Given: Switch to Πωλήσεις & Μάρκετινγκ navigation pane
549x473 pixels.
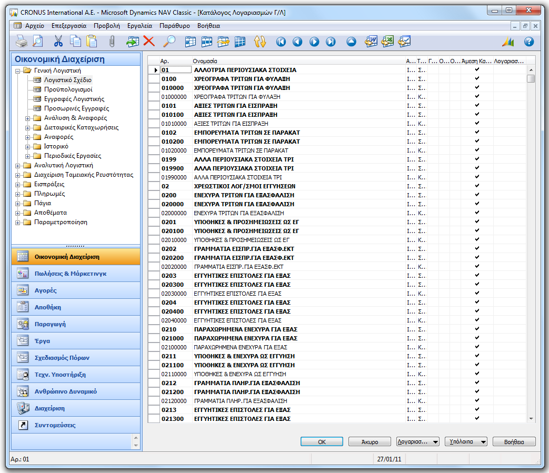Looking at the screenshot, I should 76,274.
